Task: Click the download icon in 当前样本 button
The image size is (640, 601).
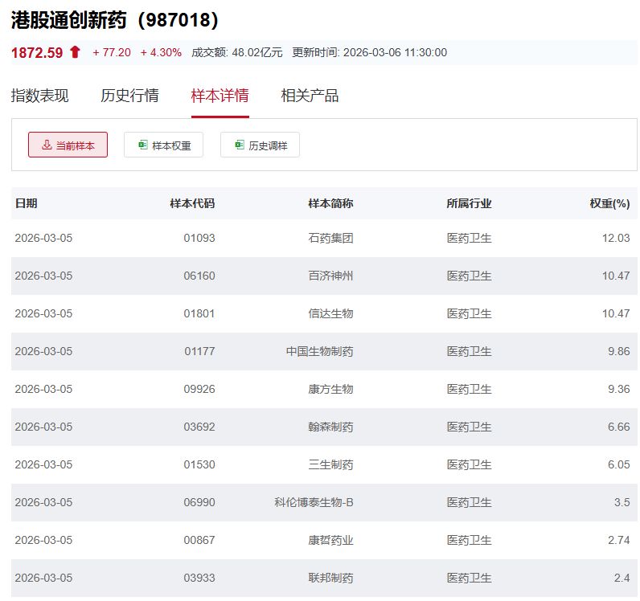Action: click(47, 145)
